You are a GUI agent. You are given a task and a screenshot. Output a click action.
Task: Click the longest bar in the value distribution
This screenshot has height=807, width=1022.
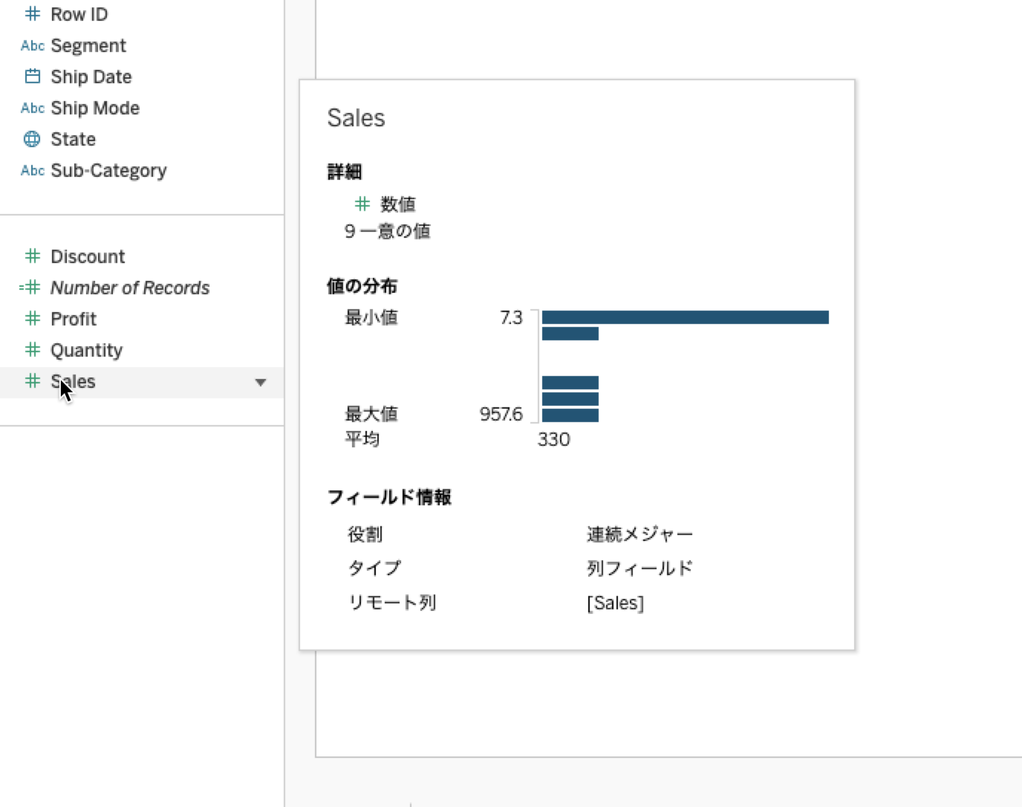point(683,317)
